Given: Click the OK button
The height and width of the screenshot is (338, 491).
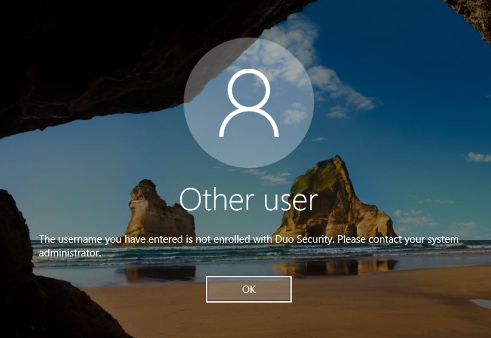Looking at the screenshot, I should [249, 289].
